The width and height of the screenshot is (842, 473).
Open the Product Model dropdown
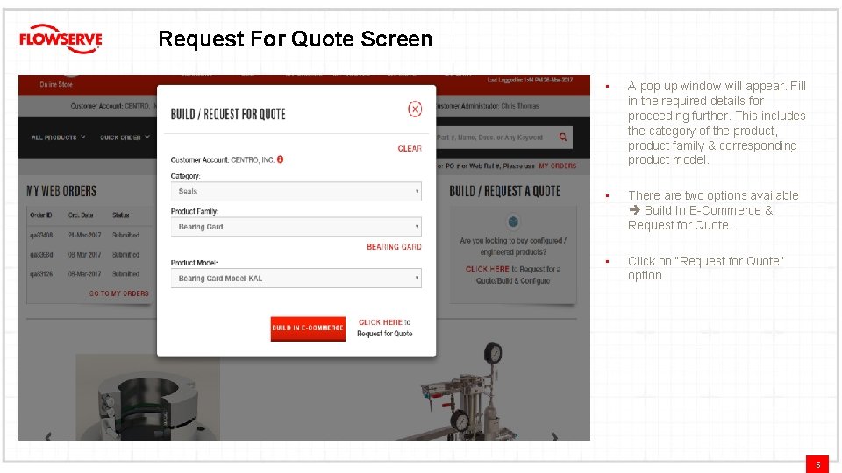tap(296, 279)
